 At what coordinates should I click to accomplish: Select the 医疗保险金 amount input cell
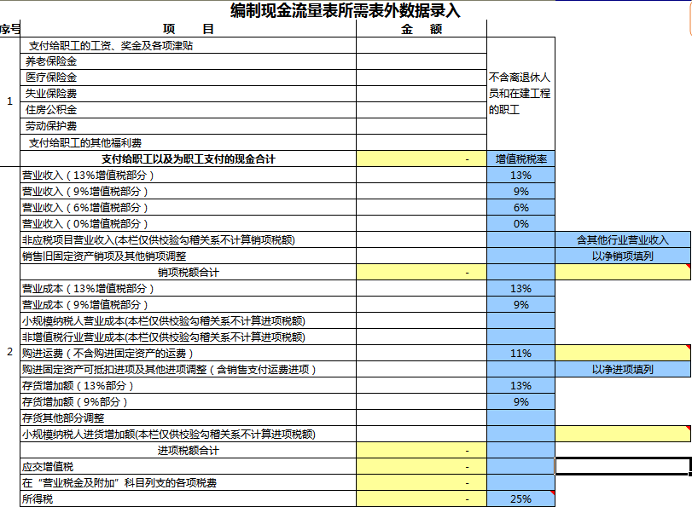[x=418, y=78]
